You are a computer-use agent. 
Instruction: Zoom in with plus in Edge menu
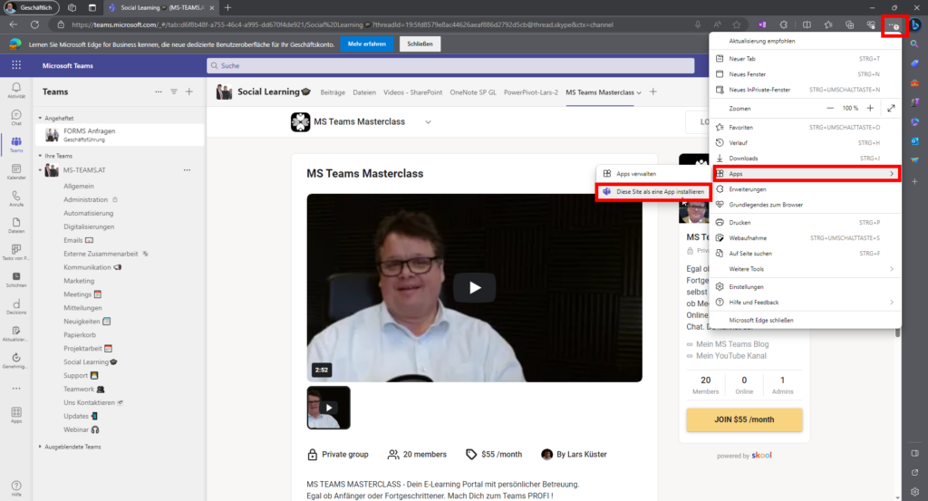pos(870,108)
